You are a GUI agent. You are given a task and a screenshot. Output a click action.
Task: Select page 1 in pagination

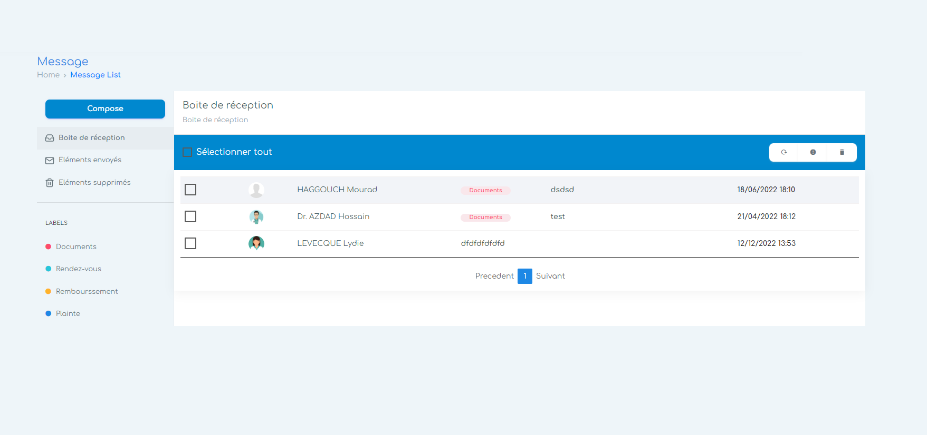point(525,276)
